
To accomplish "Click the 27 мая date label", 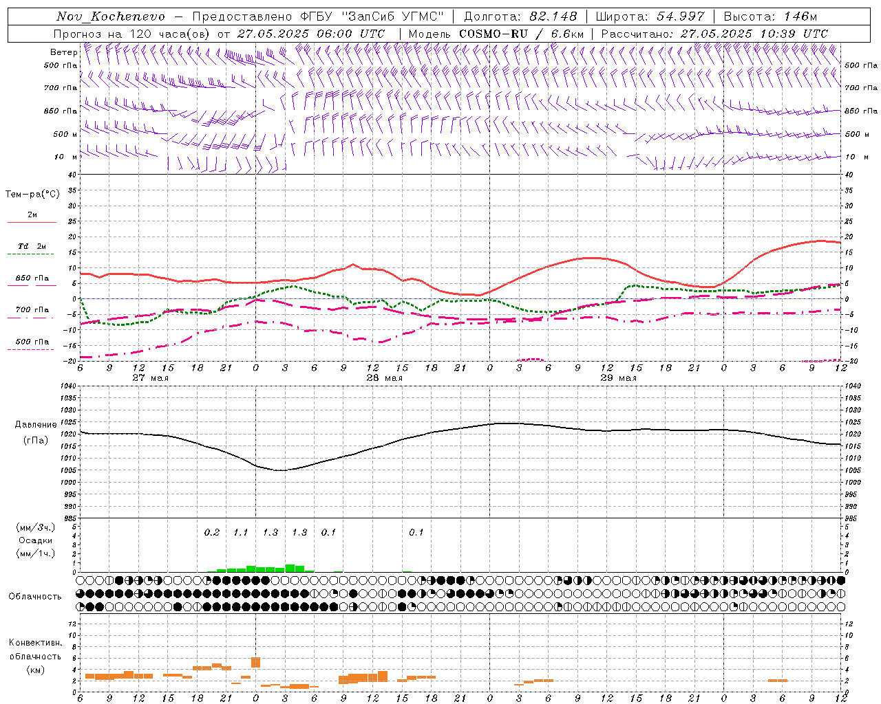I will click(151, 378).
